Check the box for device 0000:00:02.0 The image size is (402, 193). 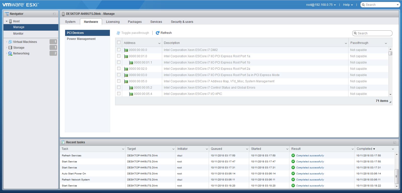pyautogui.click(x=119, y=69)
